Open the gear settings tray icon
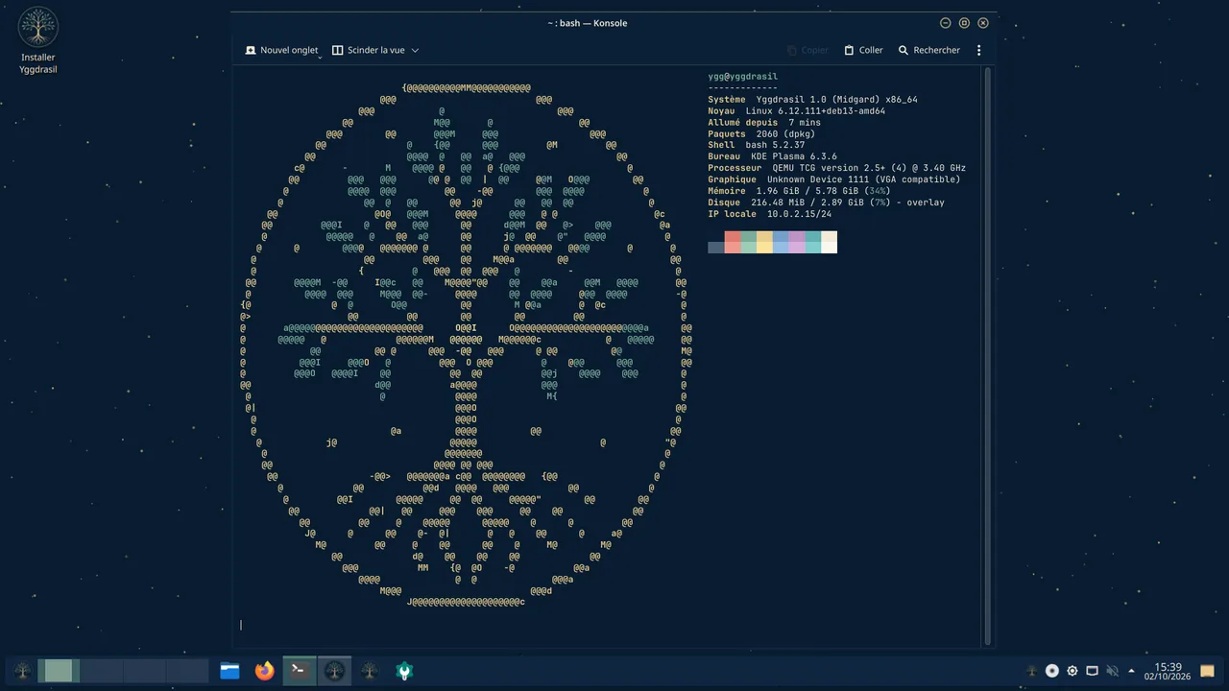 tap(1072, 671)
